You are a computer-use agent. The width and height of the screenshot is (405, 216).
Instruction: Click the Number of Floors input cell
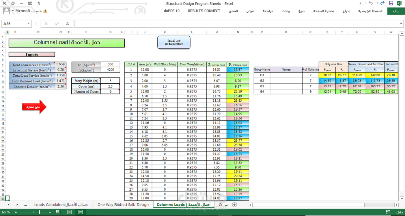pos(110,92)
